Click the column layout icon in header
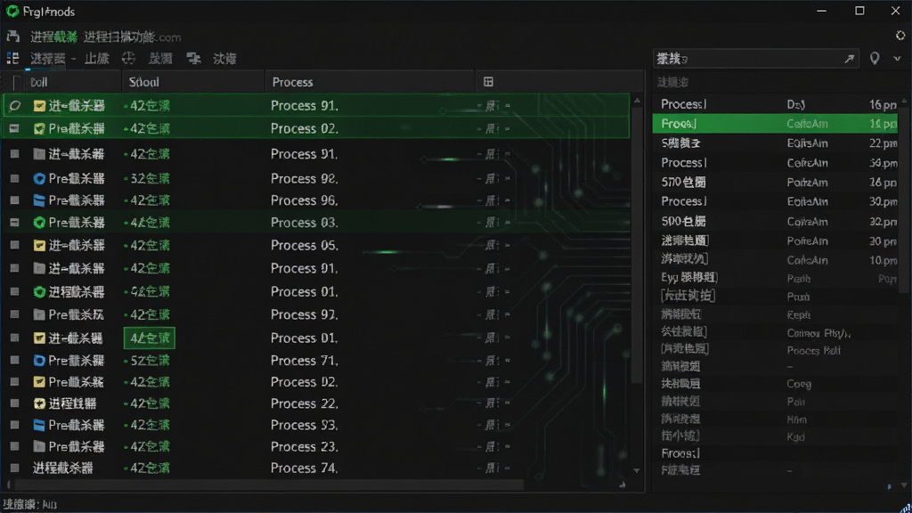Viewport: 912px width, 513px height. 489,82
